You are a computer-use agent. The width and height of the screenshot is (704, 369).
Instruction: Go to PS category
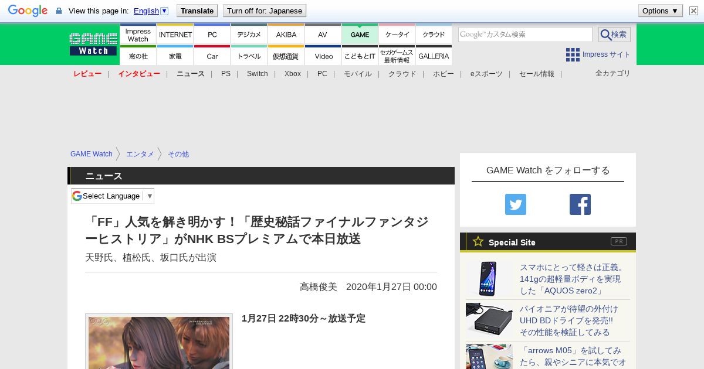[x=226, y=74]
